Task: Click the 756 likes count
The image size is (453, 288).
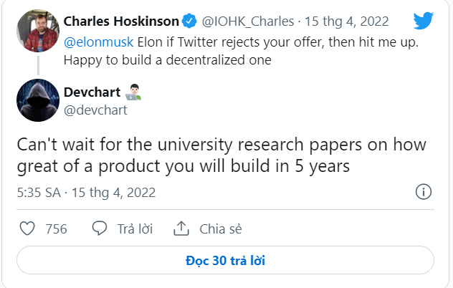Action: point(57,229)
